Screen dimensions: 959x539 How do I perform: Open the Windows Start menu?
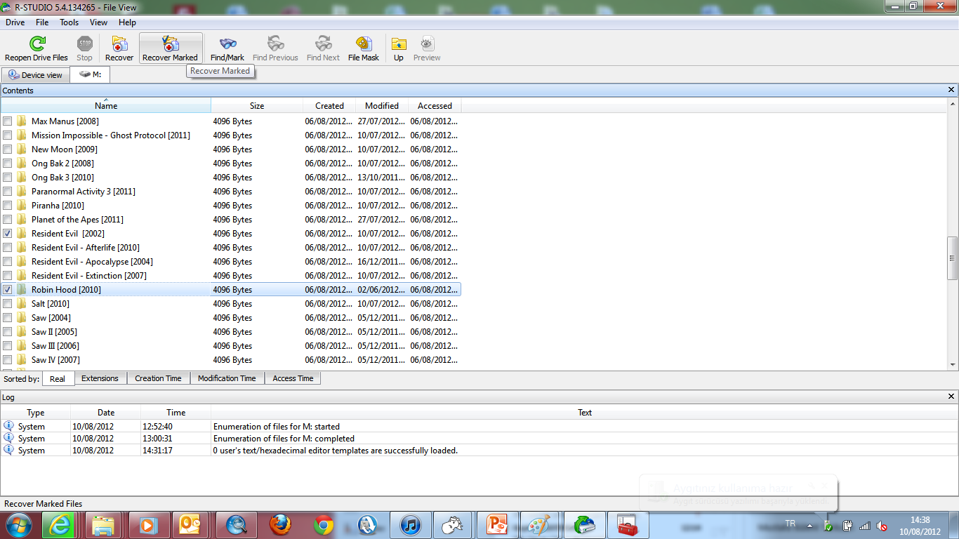point(18,525)
